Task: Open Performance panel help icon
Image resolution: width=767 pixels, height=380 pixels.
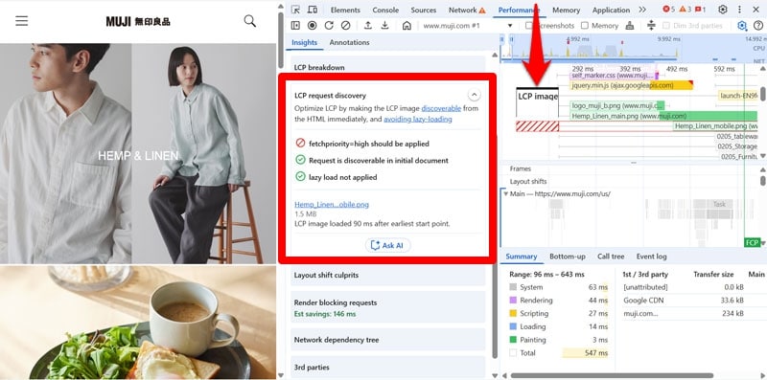Action: tap(758, 26)
